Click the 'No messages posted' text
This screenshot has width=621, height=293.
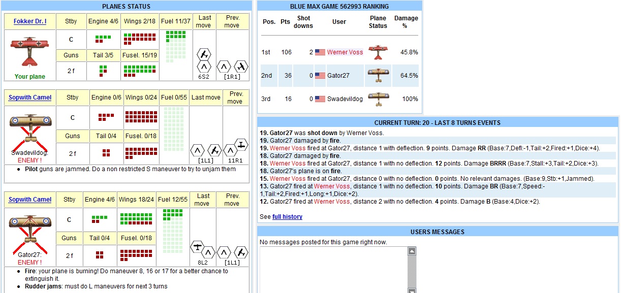(x=323, y=242)
